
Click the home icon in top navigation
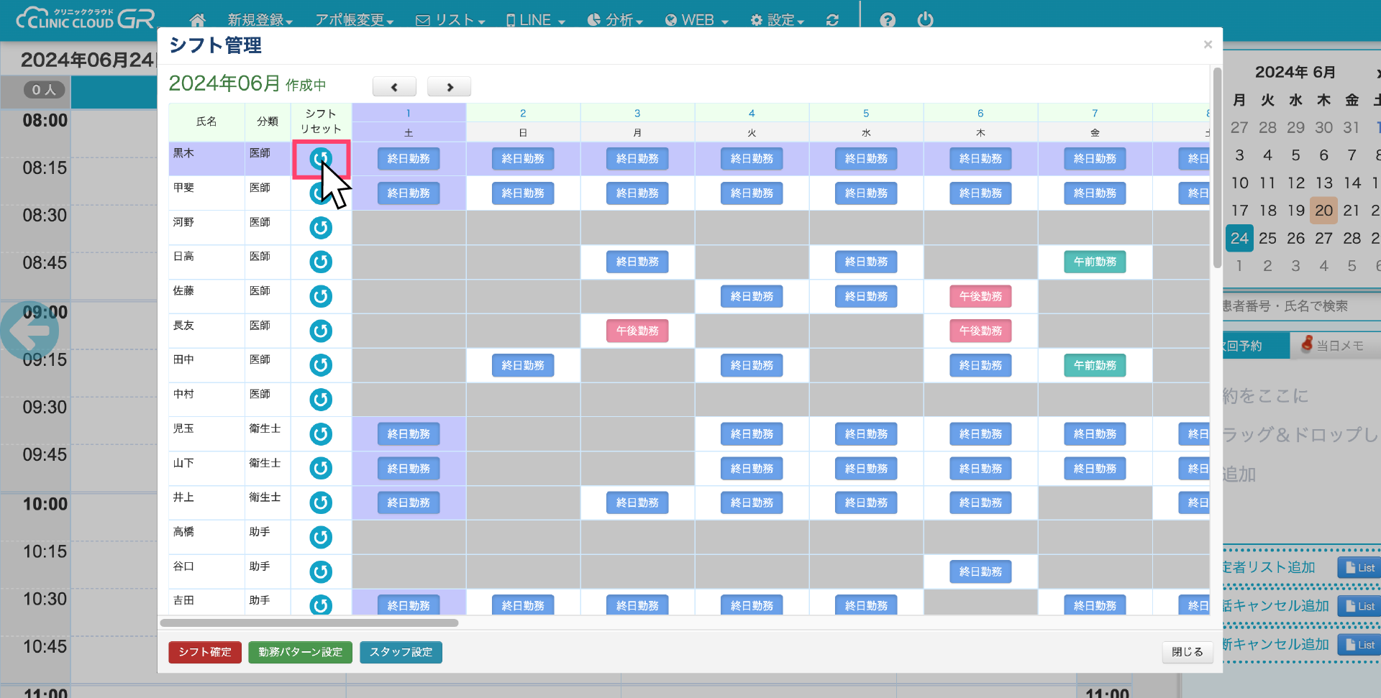197,20
